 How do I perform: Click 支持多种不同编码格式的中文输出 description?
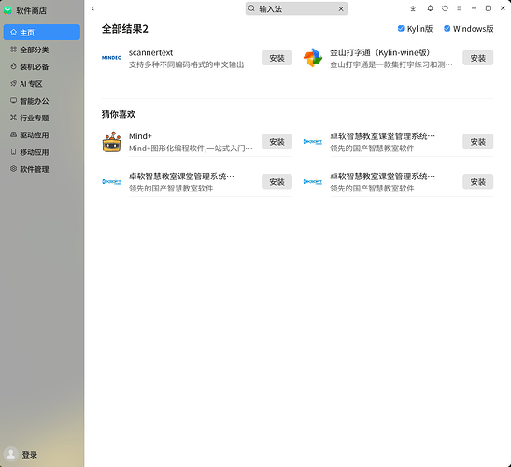point(187,64)
